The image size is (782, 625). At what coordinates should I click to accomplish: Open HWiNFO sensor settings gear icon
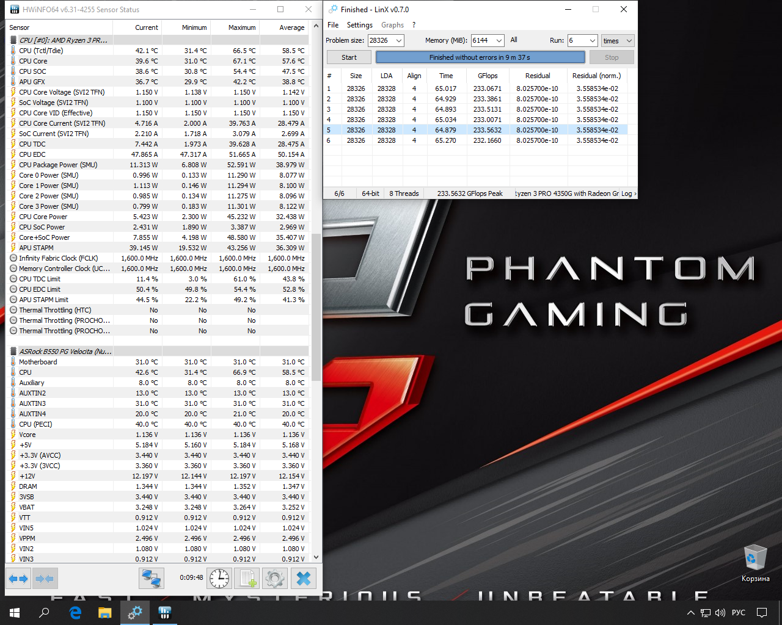(x=275, y=578)
